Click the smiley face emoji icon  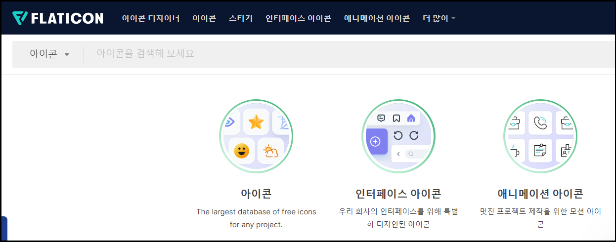tap(241, 151)
